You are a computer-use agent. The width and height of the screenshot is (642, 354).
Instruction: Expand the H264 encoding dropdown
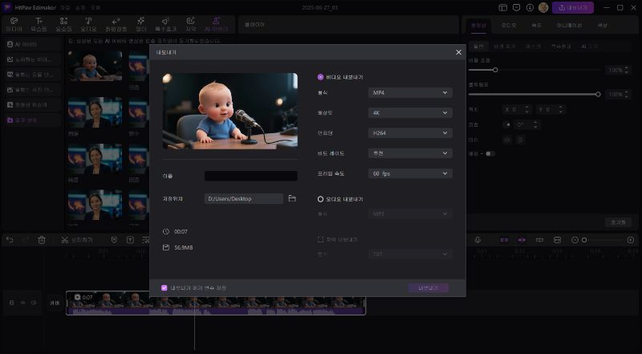tap(410, 132)
